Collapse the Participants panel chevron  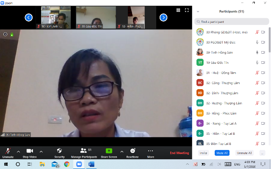198,11
